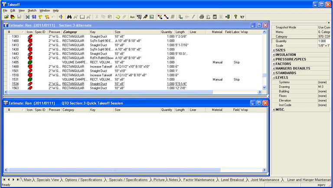Open the Window menu

[x=45, y=10]
